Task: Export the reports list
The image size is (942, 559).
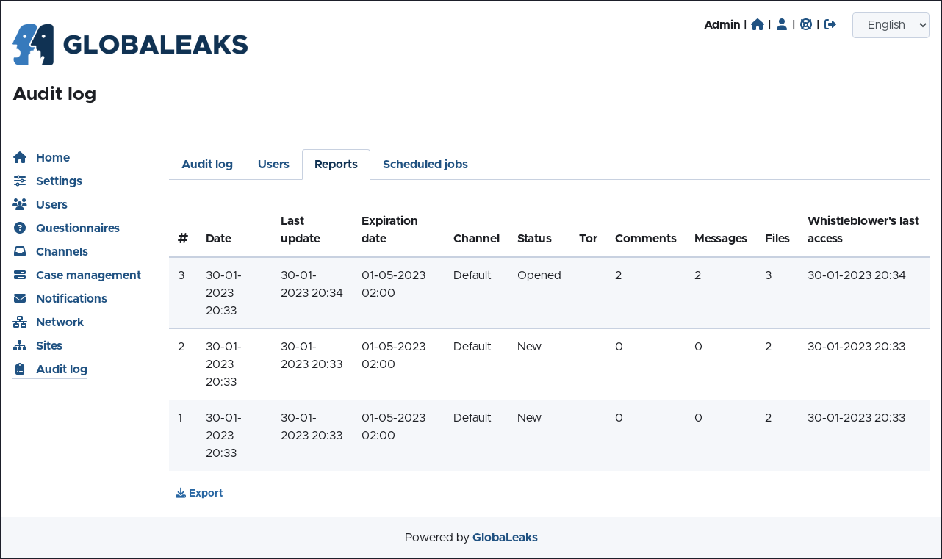Action: pos(199,493)
